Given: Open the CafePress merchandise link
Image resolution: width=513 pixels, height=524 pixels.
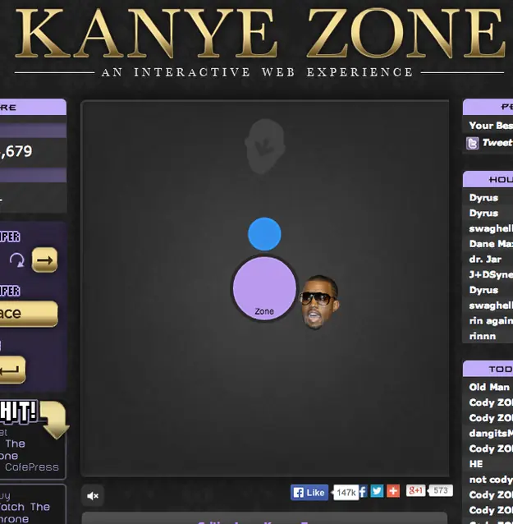Looking at the screenshot, I should point(32,467).
